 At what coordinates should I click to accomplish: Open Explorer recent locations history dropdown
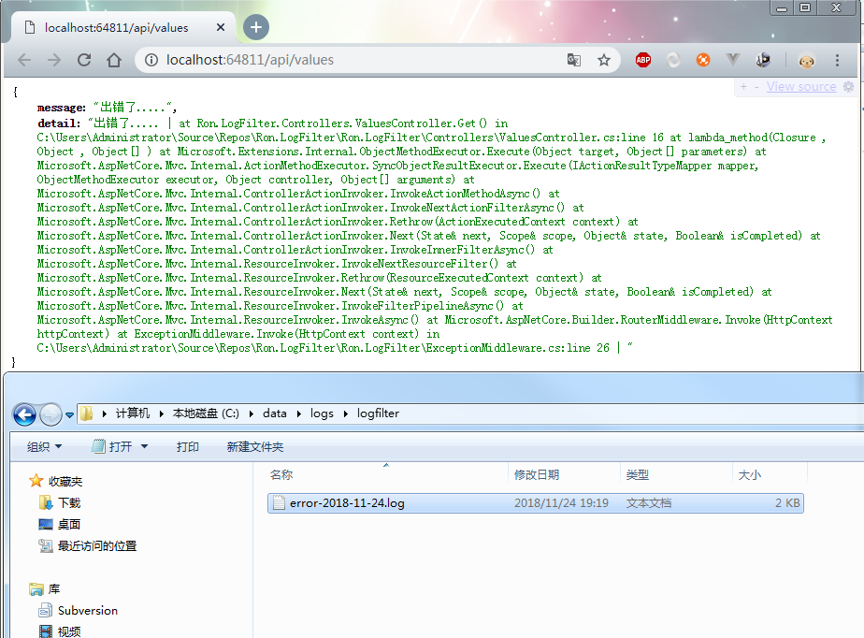[69, 414]
